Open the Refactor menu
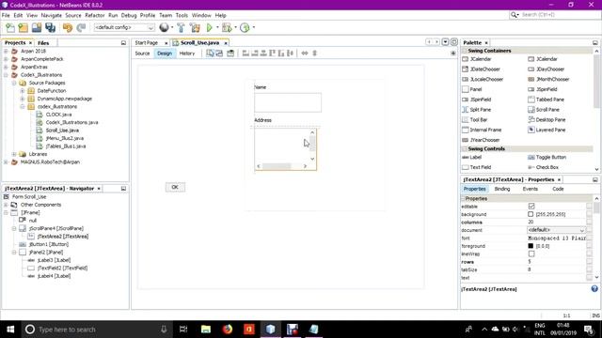602x338 pixels. click(95, 15)
